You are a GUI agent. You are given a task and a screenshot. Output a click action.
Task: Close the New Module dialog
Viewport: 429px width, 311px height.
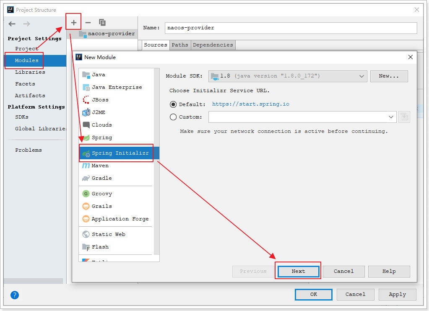point(411,57)
